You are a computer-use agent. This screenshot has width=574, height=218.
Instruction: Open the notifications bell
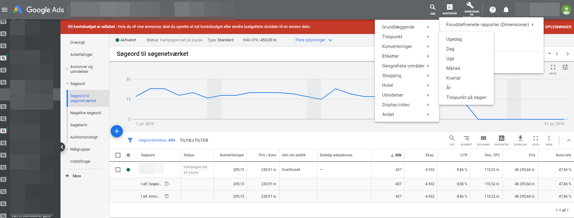pos(506,10)
